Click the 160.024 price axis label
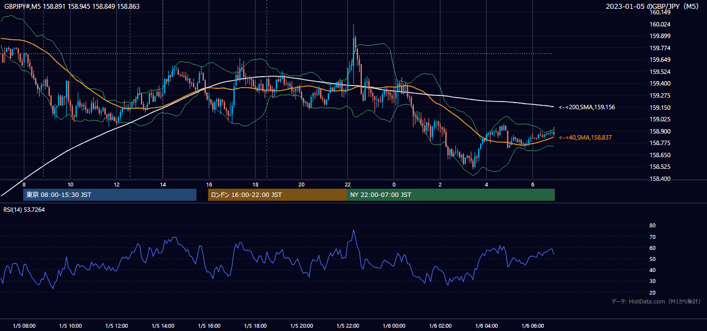Image resolution: width=707 pixels, height=331 pixels. (660, 24)
